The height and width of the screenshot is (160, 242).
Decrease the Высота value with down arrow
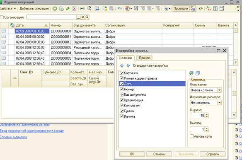(207, 131)
